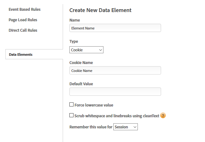This screenshot has width=205, height=142.
Task: Click the orange help question mark icon
Action: [x=163, y=115]
